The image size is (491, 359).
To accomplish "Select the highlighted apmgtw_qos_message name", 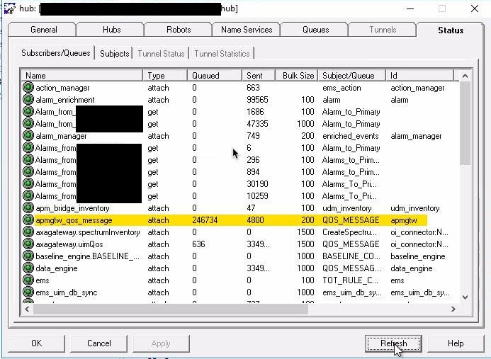I will coord(74,220).
